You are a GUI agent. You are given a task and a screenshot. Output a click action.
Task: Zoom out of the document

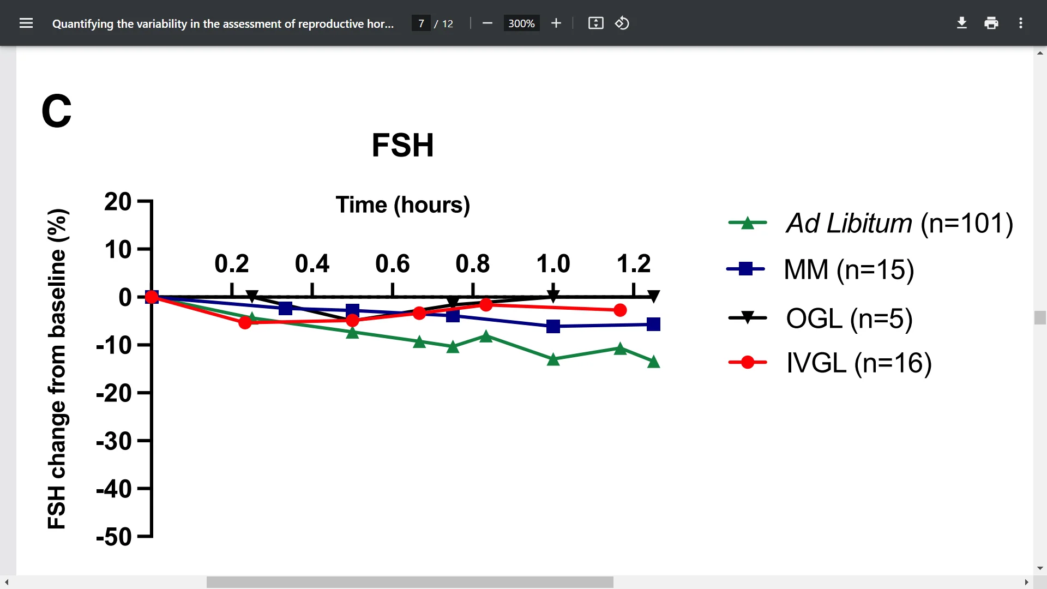click(487, 23)
